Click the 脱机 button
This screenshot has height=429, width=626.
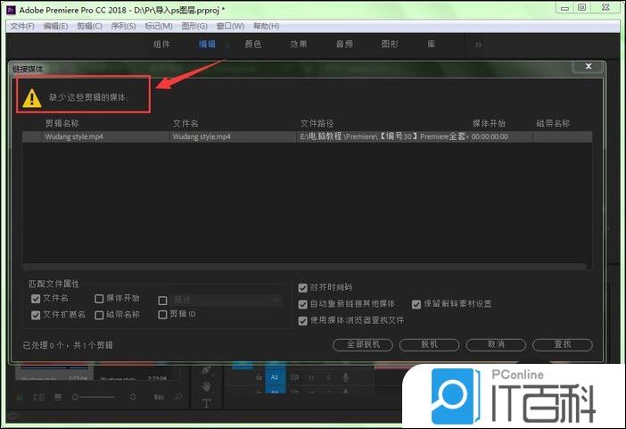(429, 344)
